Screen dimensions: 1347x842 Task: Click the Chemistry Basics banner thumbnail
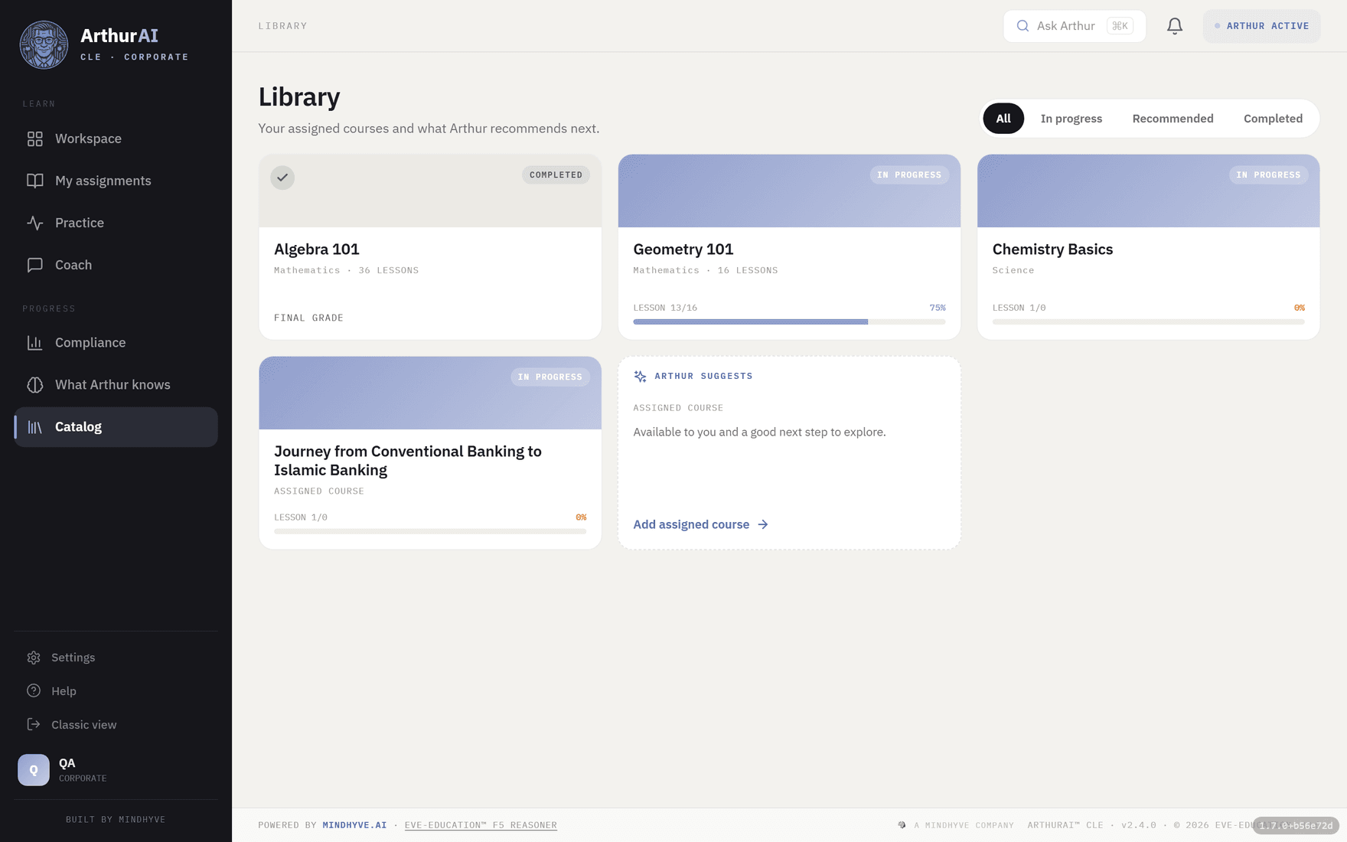[x=1148, y=191]
